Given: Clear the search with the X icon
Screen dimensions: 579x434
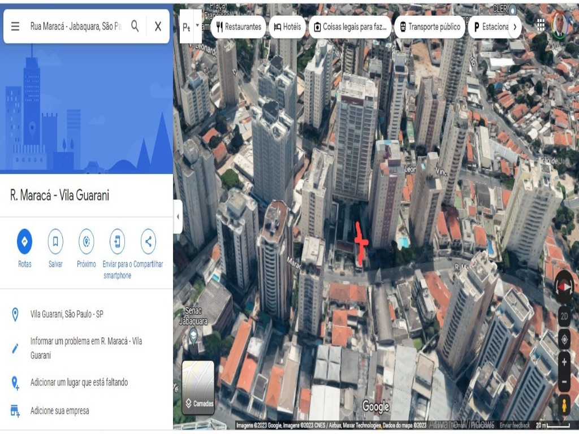Looking at the screenshot, I should 158,26.
